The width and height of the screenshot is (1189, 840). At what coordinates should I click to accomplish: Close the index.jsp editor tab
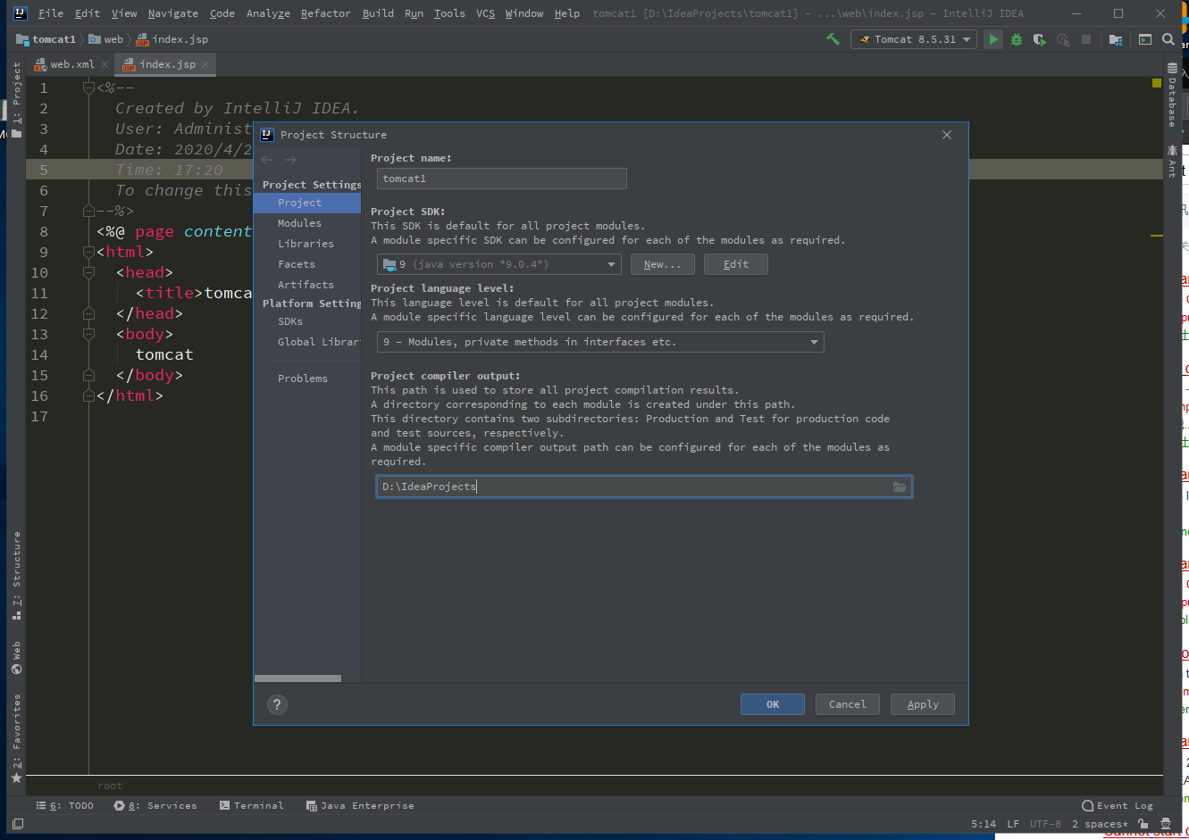[x=205, y=64]
